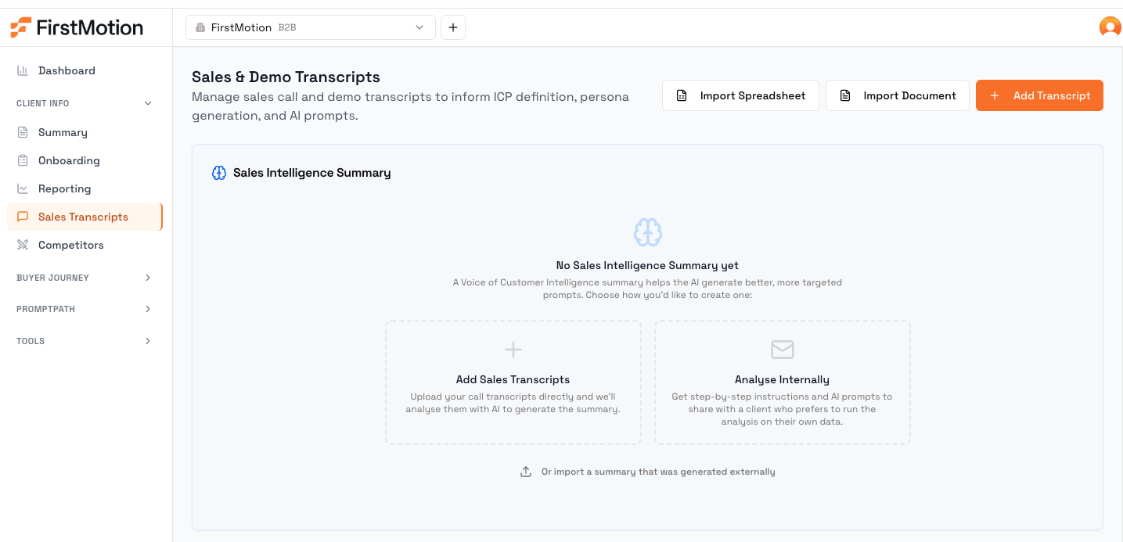Click envelope icon in Analyse Internally card
This screenshot has width=1123, height=542.
click(x=783, y=349)
